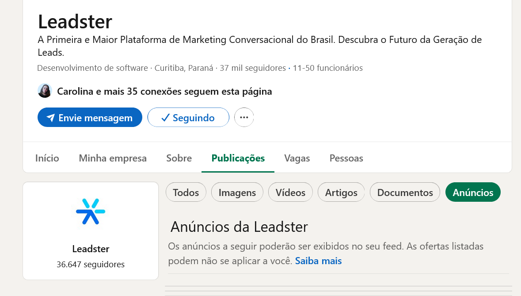This screenshot has height=296, width=521.
Task: Follow the Saiba mais link
Action: pyautogui.click(x=318, y=261)
